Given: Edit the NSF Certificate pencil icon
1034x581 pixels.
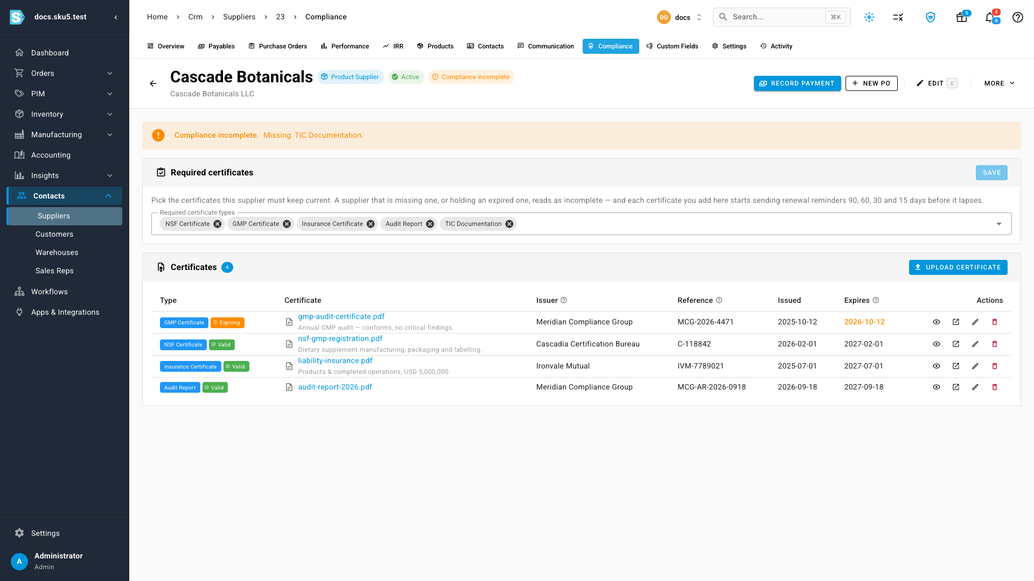Looking at the screenshot, I should 975,344.
